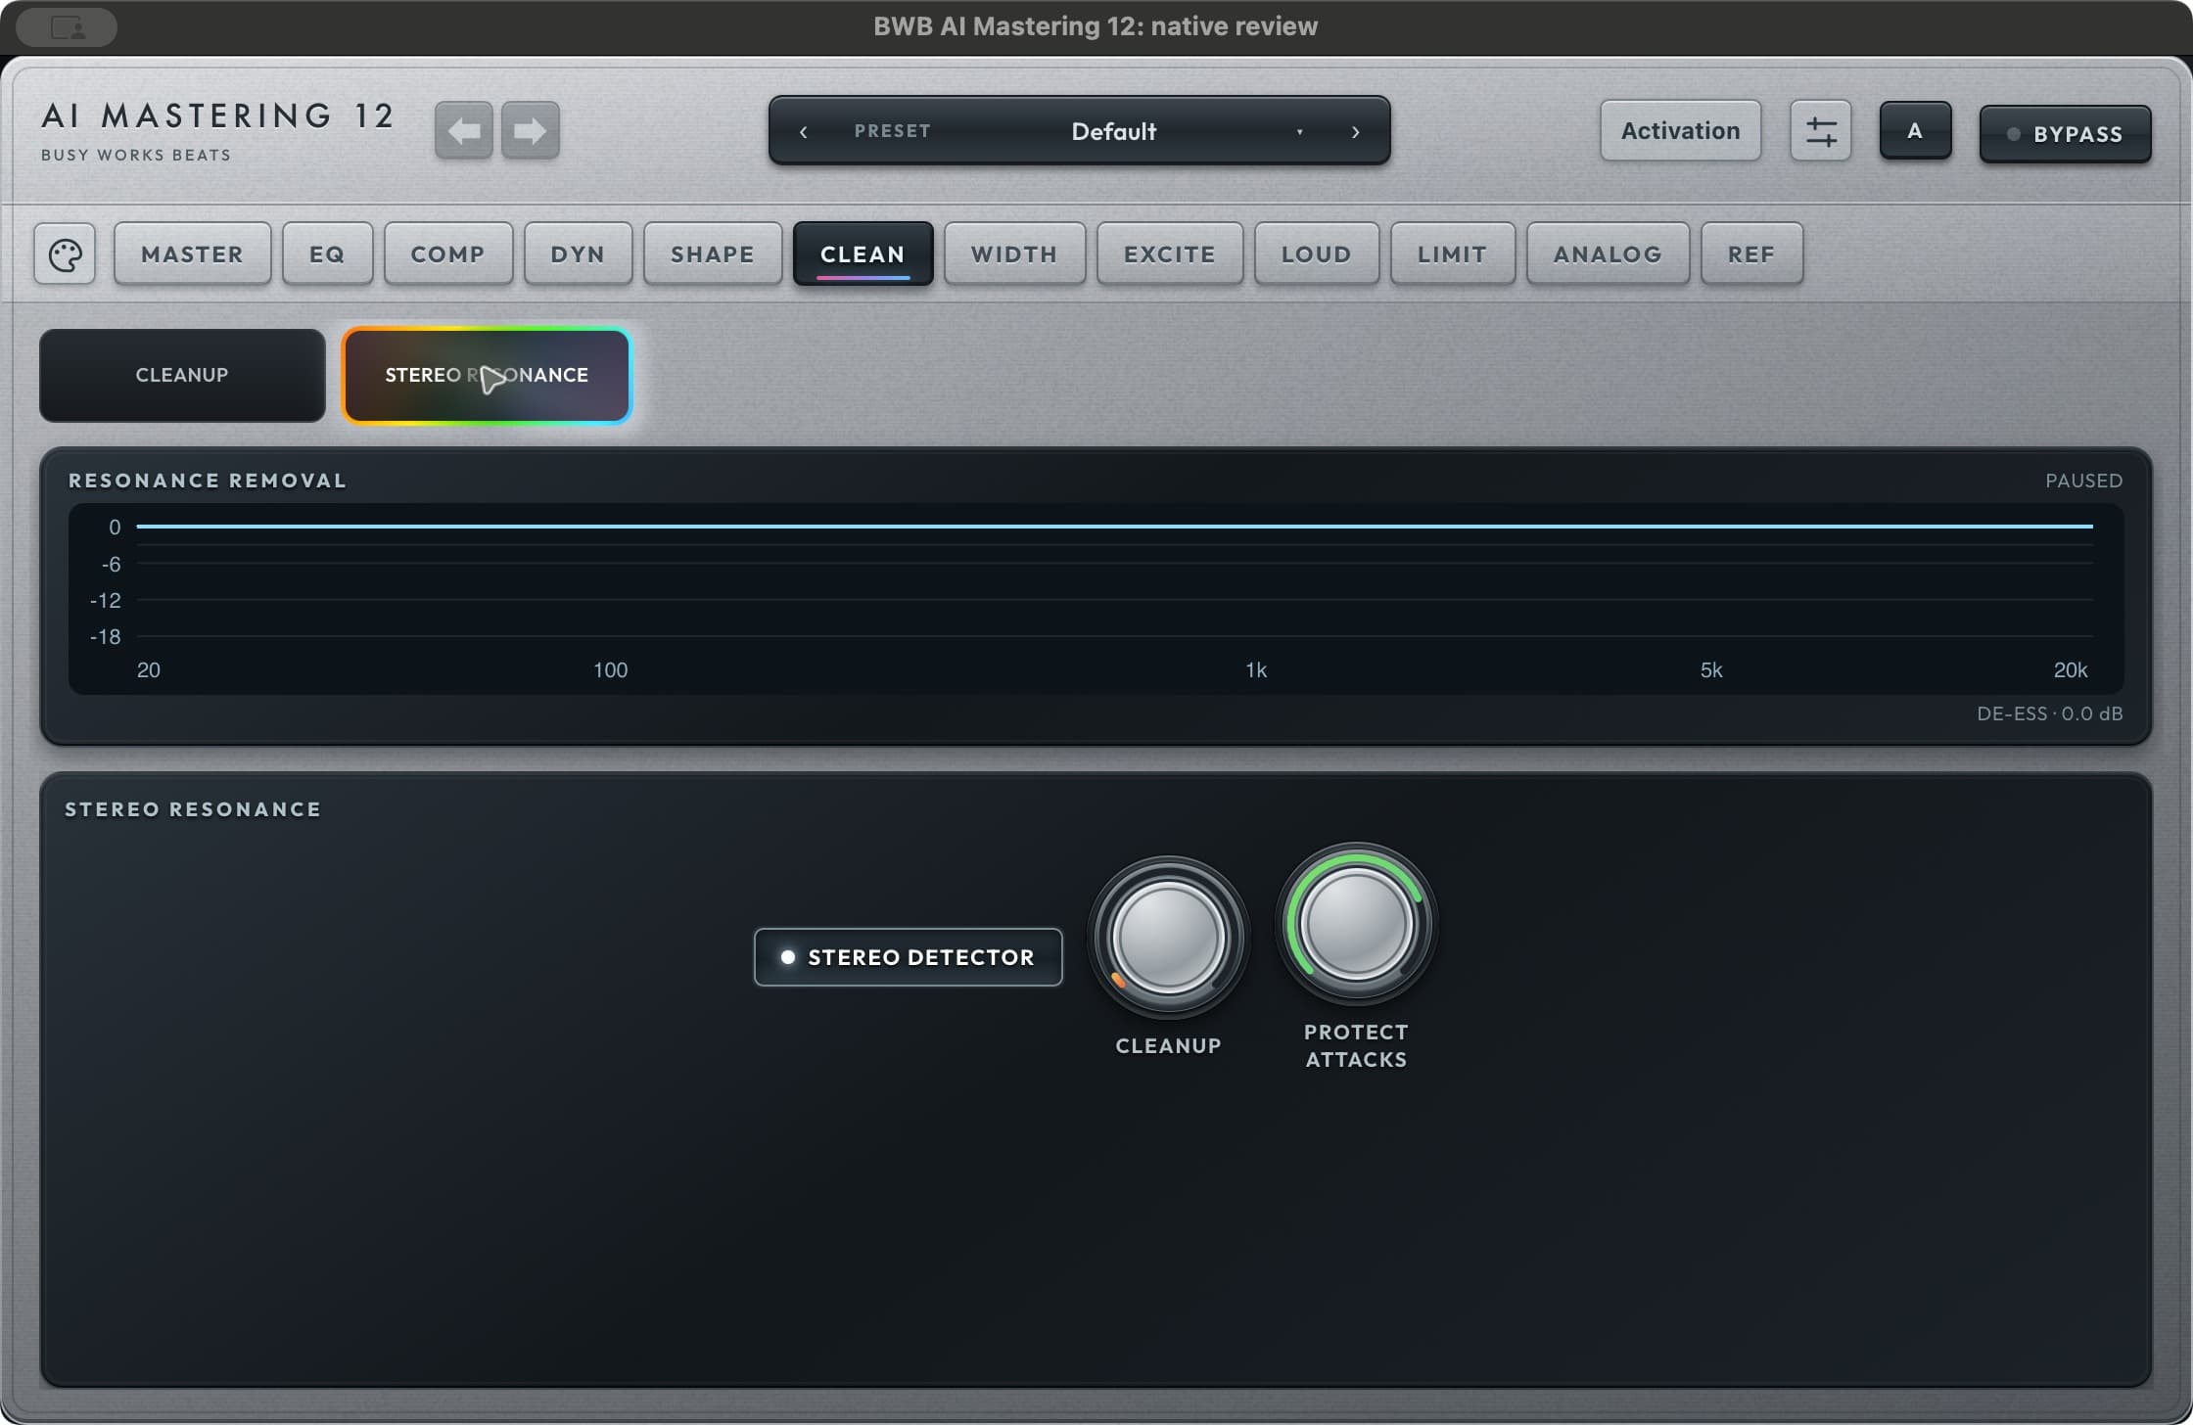Click the screen-share icon in title bar
This screenshot has width=2193, height=1425.
tap(68, 27)
